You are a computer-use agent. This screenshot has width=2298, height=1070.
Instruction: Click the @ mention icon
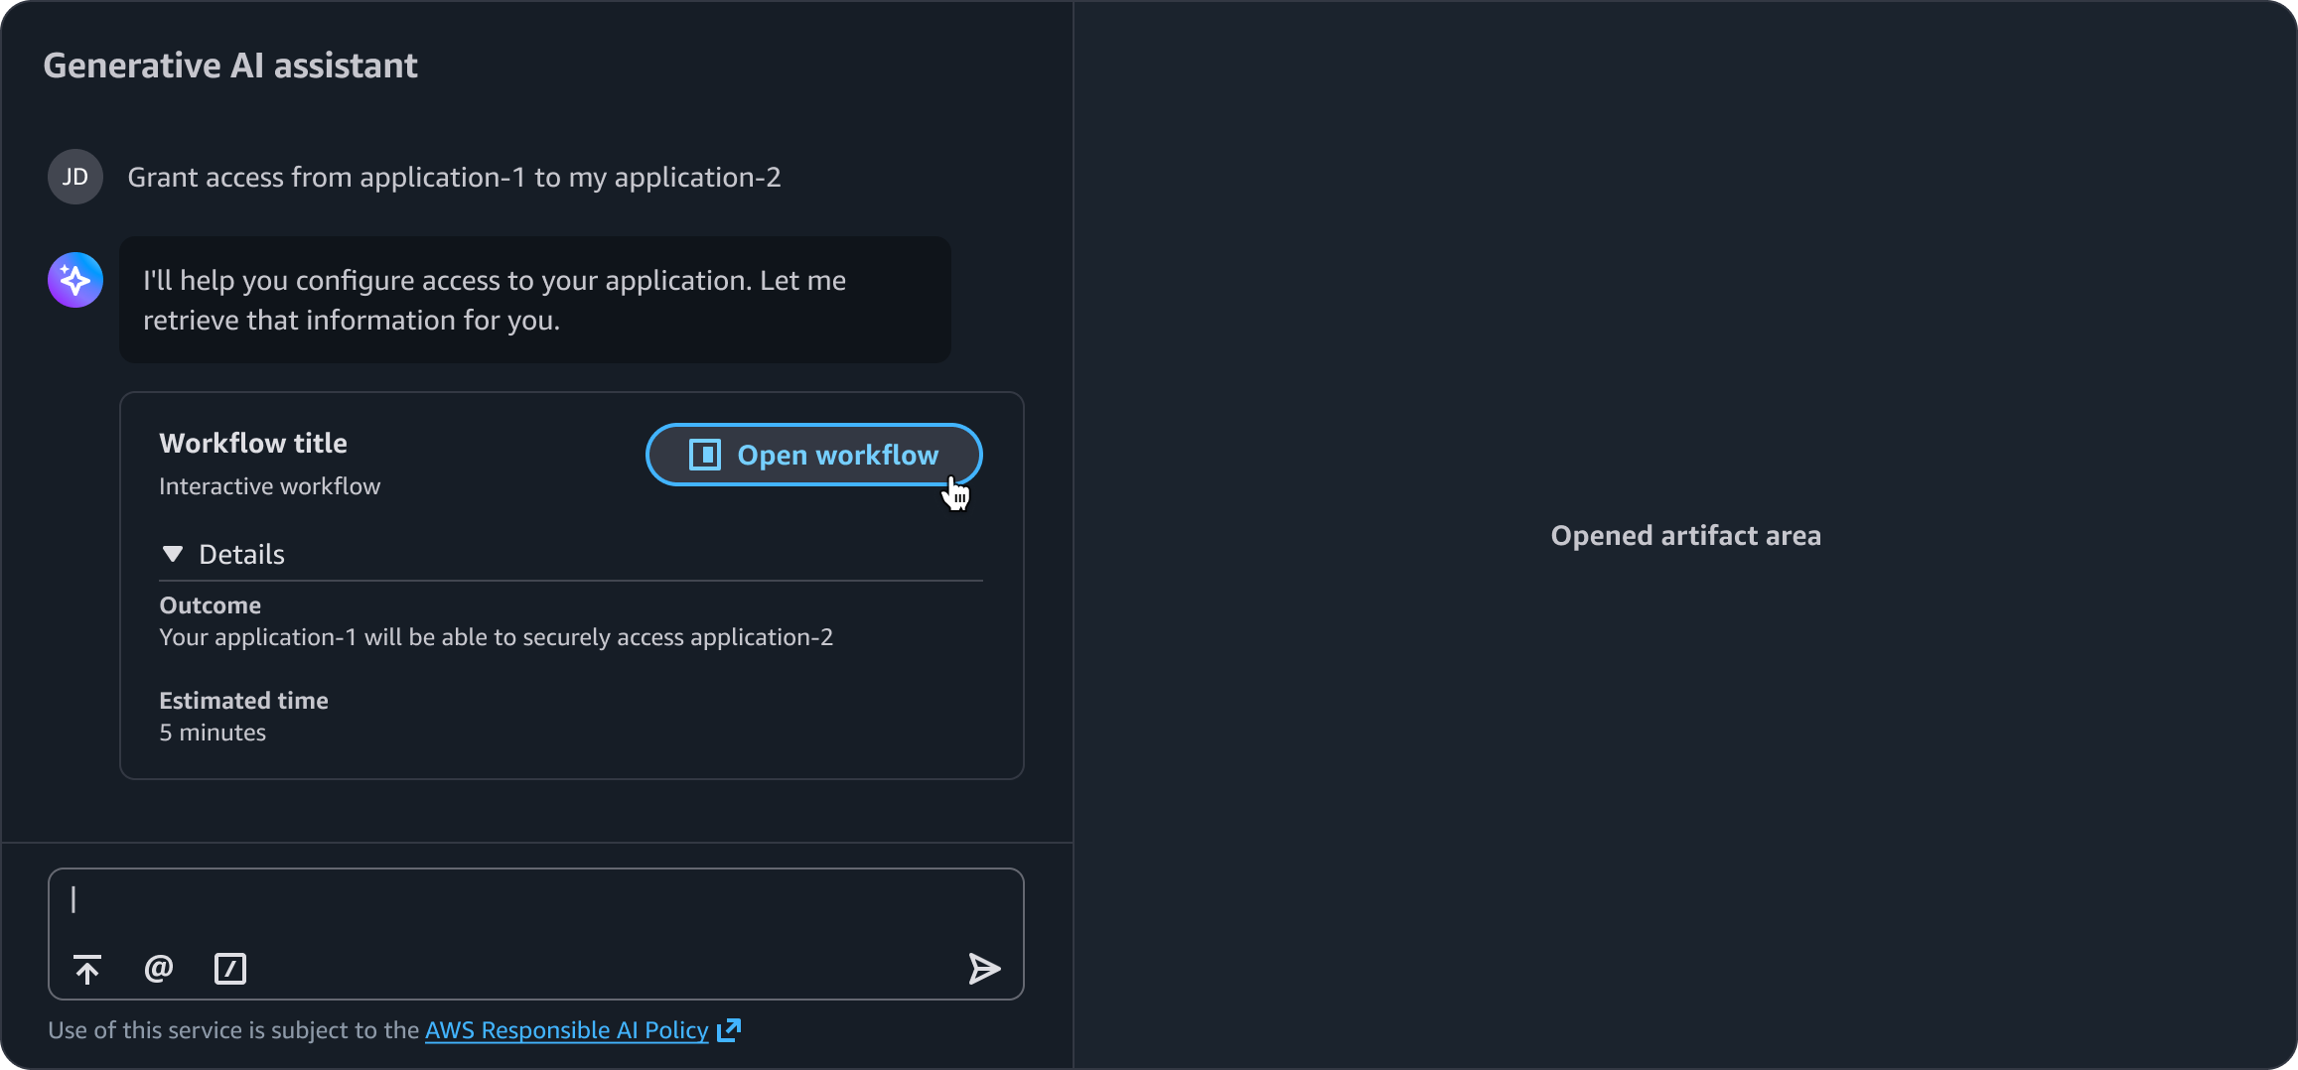click(159, 969)
